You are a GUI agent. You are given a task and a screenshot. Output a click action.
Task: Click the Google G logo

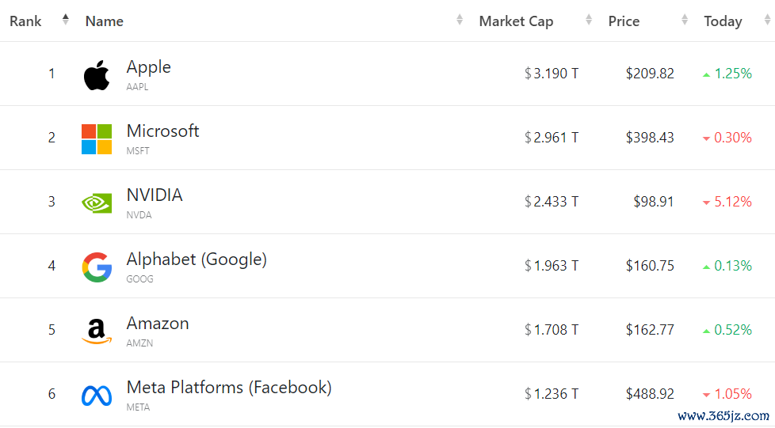pos(97,267)
